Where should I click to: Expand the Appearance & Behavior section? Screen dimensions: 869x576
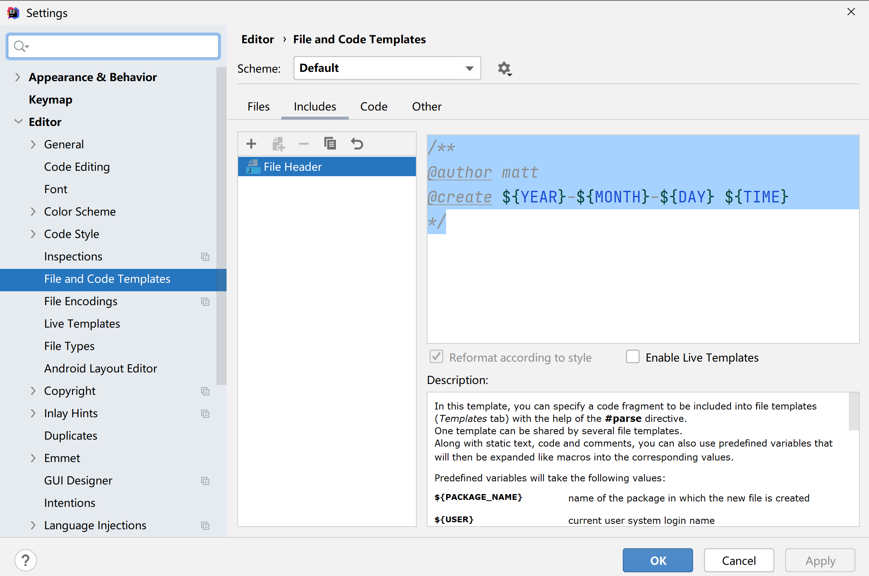click(17, 77)
